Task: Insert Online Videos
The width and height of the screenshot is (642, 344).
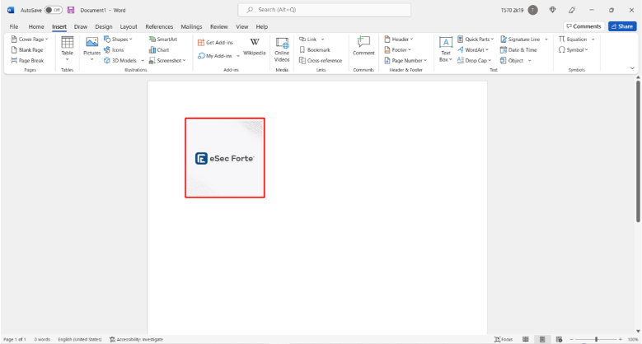Action: click(282, 49)
